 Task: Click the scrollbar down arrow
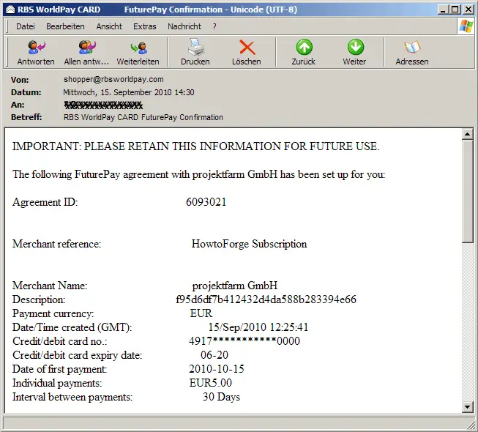pos(467,406)
